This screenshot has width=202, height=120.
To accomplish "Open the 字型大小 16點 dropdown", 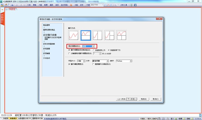I will click(83, 61).
